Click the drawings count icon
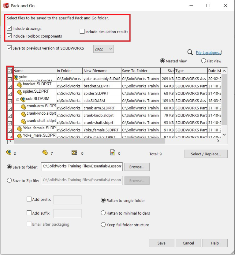Viewport: 235px width, 255px height. tap(74, 153)
